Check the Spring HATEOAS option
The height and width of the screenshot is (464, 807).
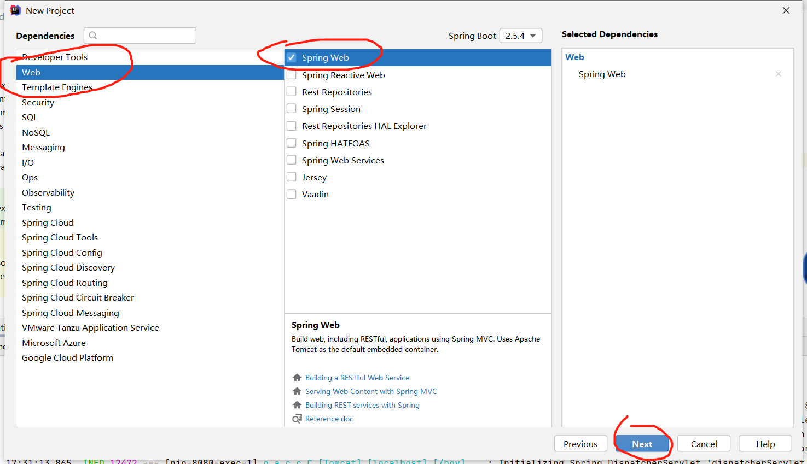click(292, 143)
